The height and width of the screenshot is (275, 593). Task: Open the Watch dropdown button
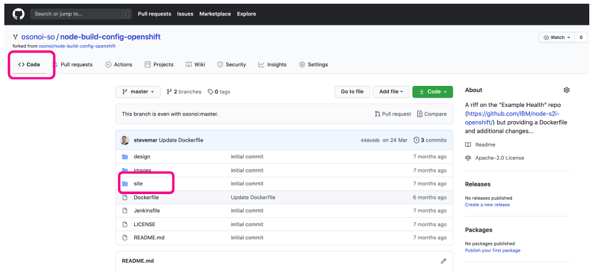coord(557,38)
